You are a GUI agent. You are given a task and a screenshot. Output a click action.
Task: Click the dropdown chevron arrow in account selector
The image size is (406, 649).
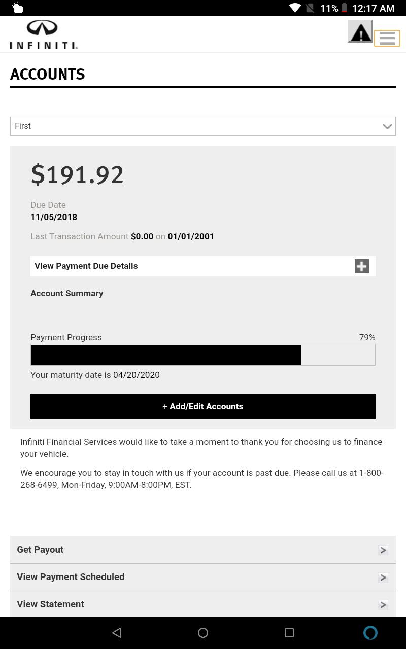click(x=387, y=126)
